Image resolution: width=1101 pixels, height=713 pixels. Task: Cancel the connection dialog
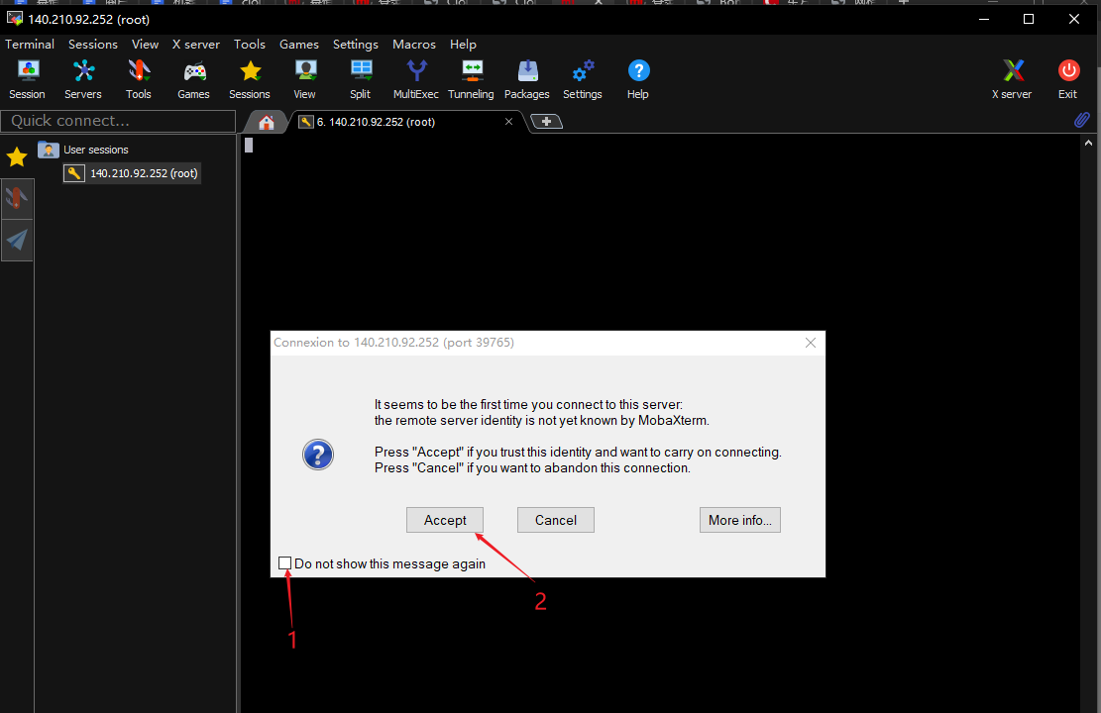pos(555,520)
